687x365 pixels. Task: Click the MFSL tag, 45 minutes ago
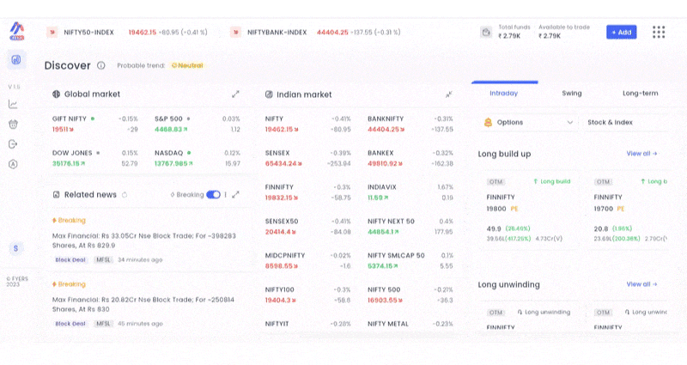point(103,324)
